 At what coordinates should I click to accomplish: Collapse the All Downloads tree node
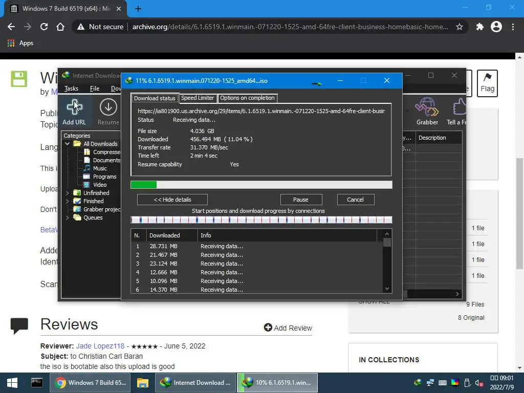(67, 144)
